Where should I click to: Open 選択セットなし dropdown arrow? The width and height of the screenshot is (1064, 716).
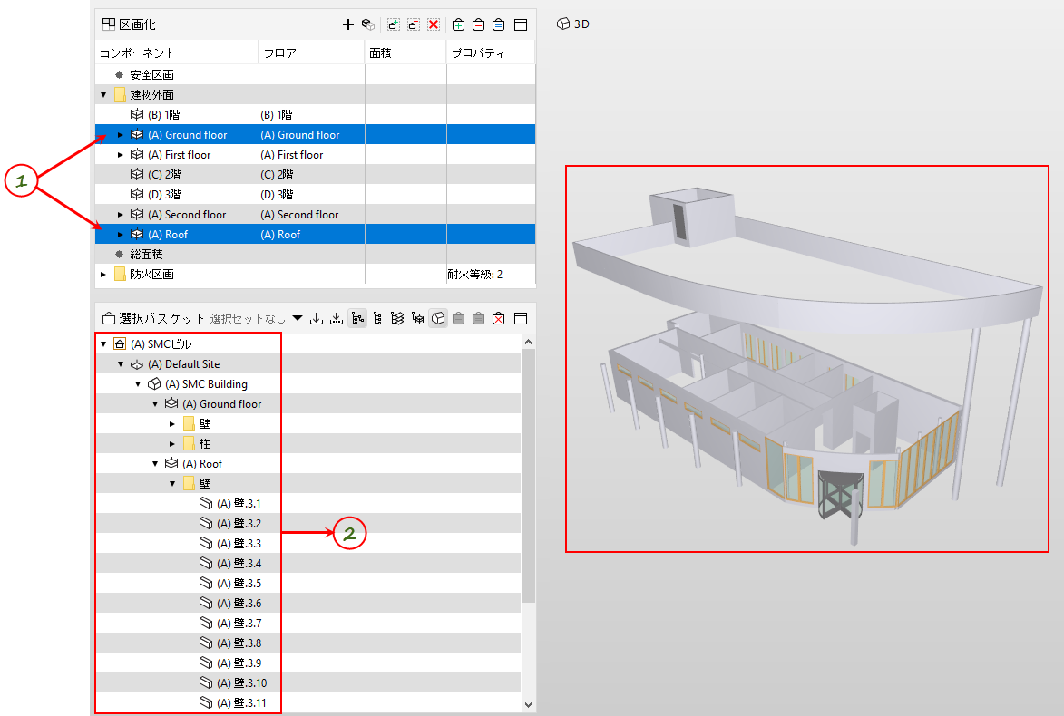(x=298, y=318)
